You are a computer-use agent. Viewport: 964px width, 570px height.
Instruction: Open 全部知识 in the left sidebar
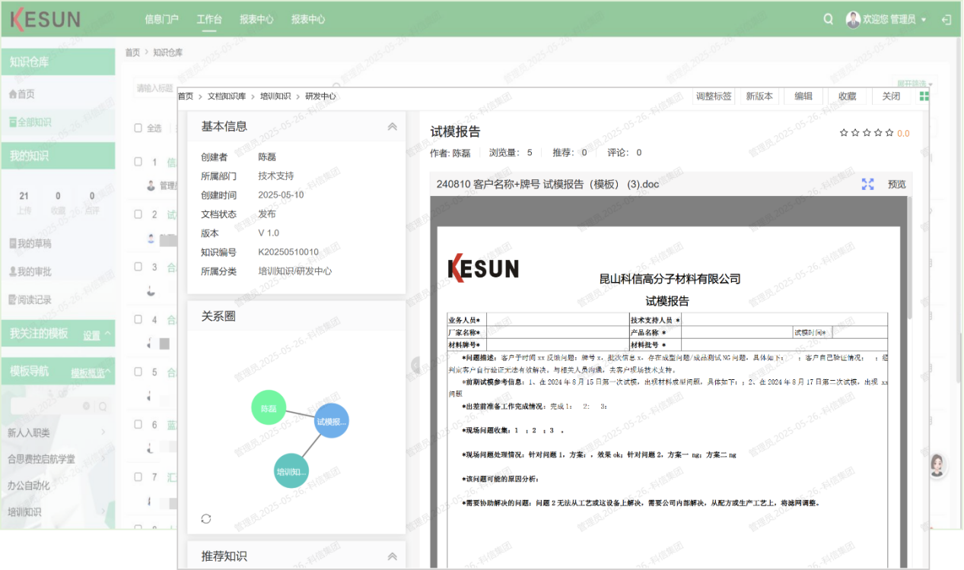(30, 122)
